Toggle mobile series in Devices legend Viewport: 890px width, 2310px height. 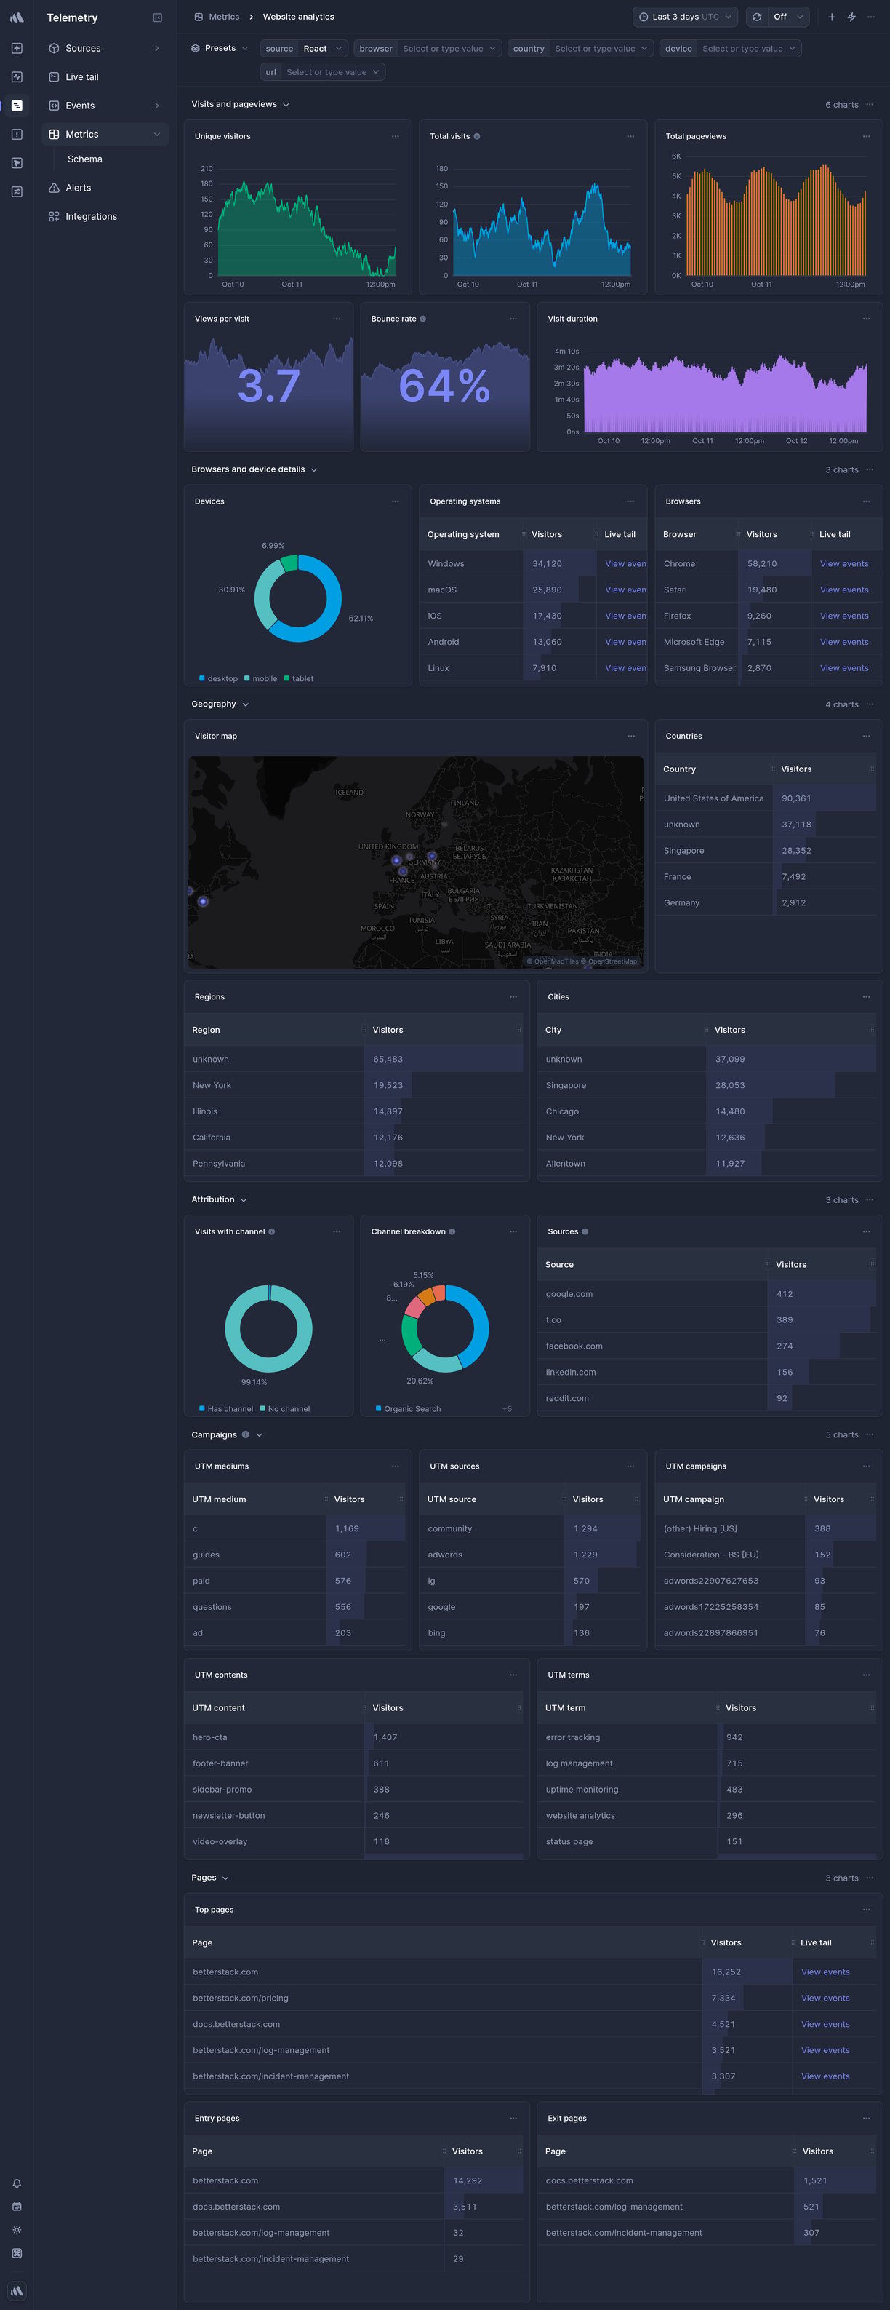point(261,679)
